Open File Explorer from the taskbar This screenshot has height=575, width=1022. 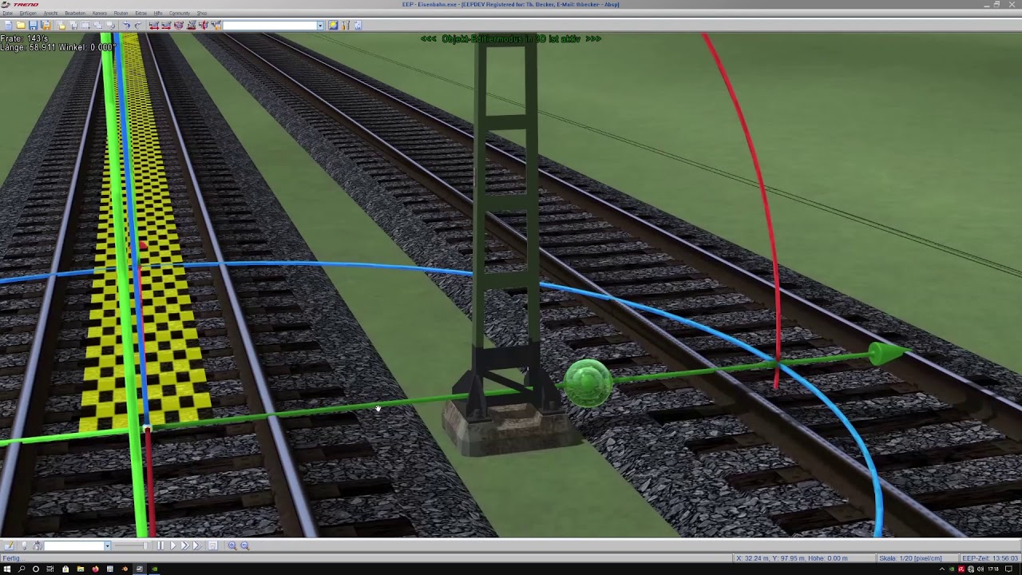(81, 569)
